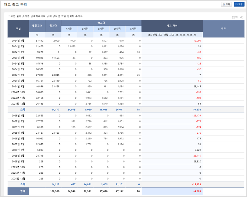Click 2024년 7월 E지점 cell showing 45

[134, 75]
